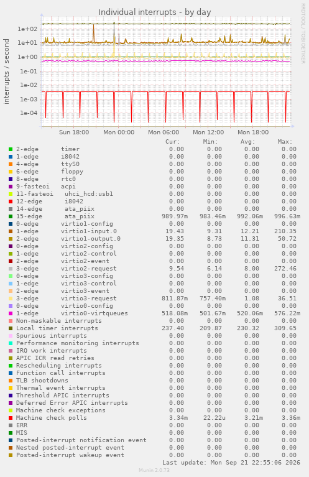Click the red Machine check polls swatch
This screenshot has width=309, height=477.
point(11,418)
